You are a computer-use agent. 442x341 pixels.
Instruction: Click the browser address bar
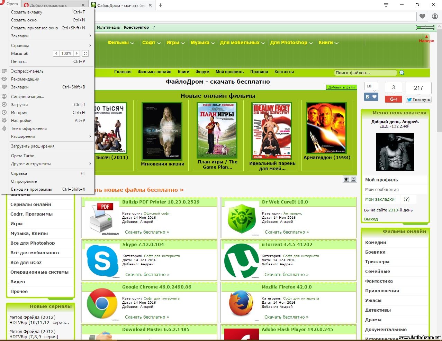pyautogui.click(x=255, y=16)
